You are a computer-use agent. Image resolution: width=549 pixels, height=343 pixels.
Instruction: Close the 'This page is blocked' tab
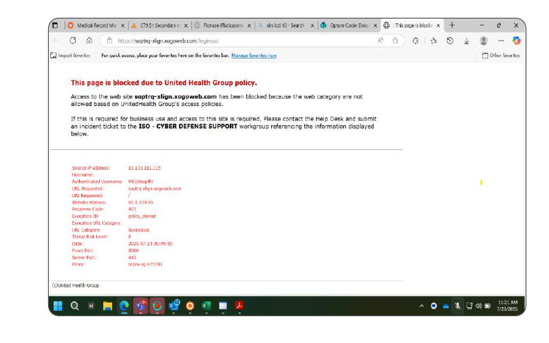coord(438,25)
